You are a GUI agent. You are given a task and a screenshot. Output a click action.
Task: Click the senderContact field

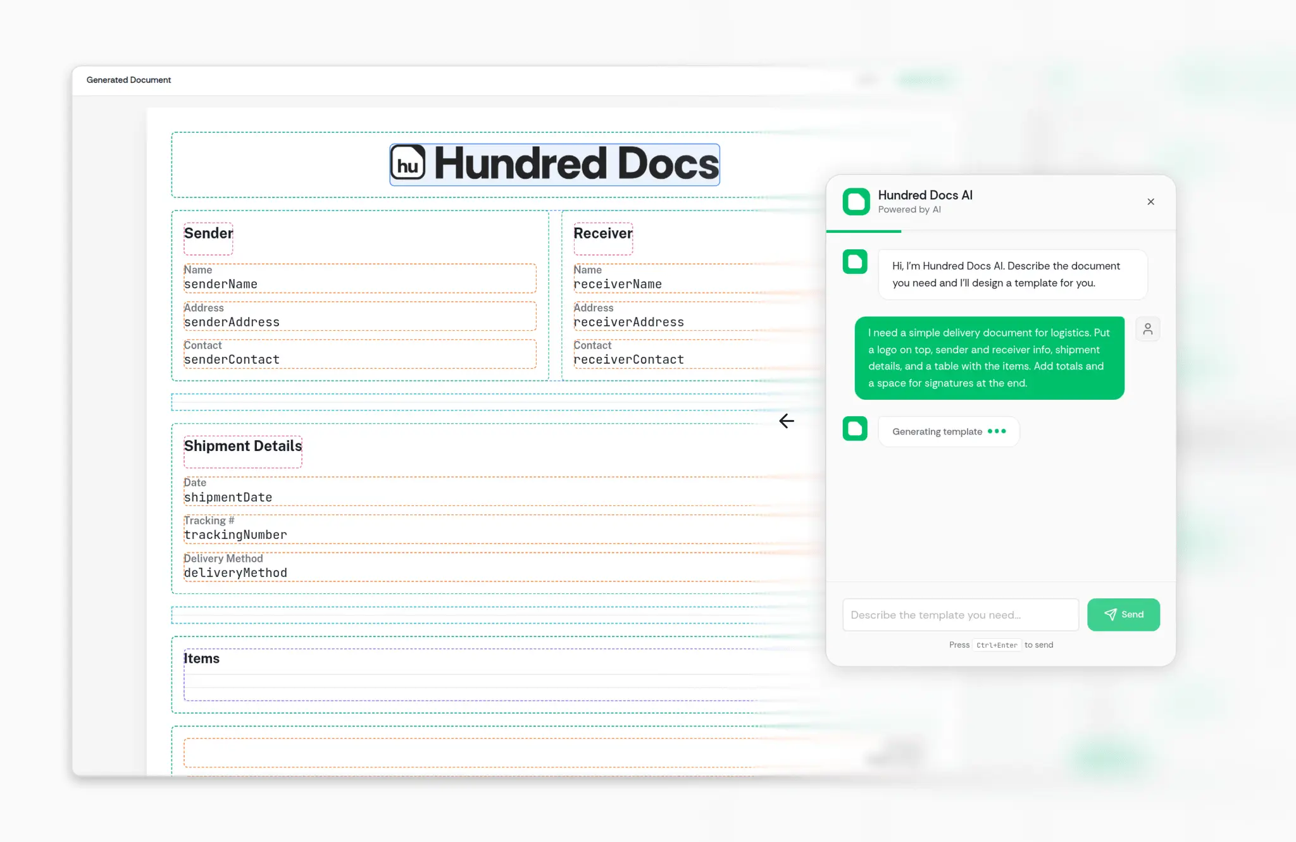(x=359, y=354)
